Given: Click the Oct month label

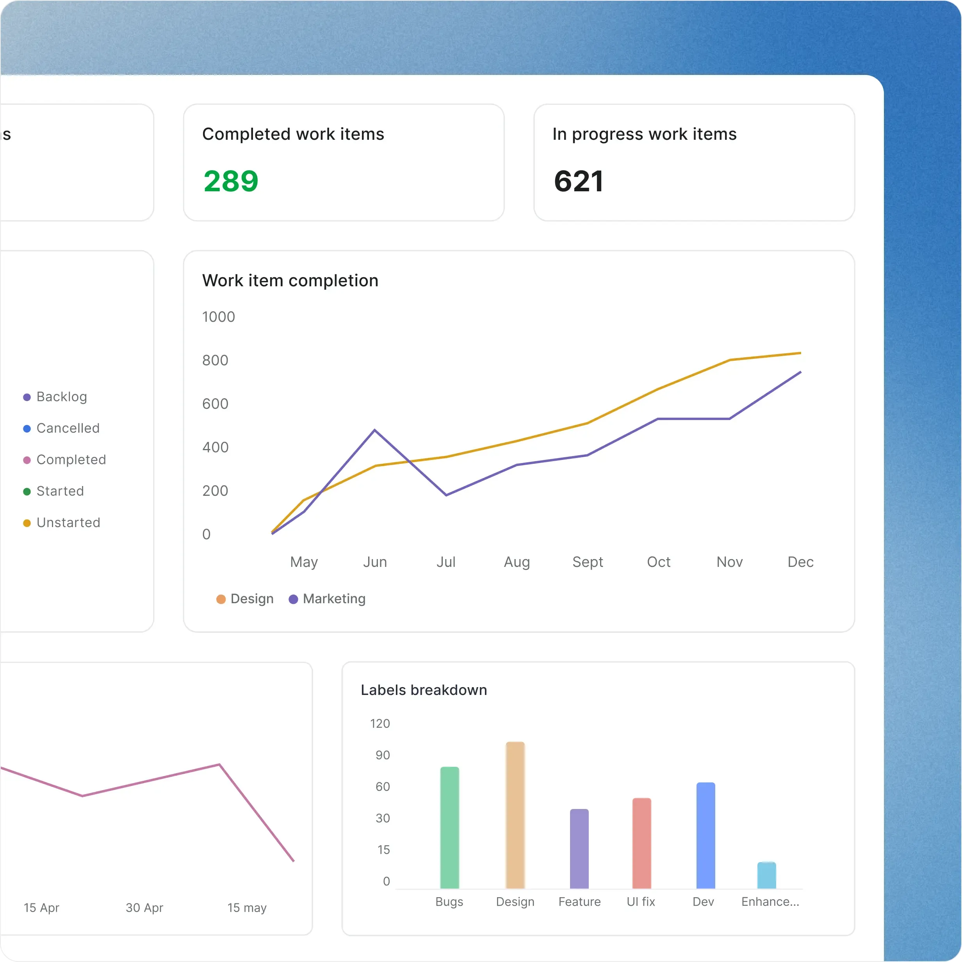Looking at the screenshot, I should [x=658, y=562].
